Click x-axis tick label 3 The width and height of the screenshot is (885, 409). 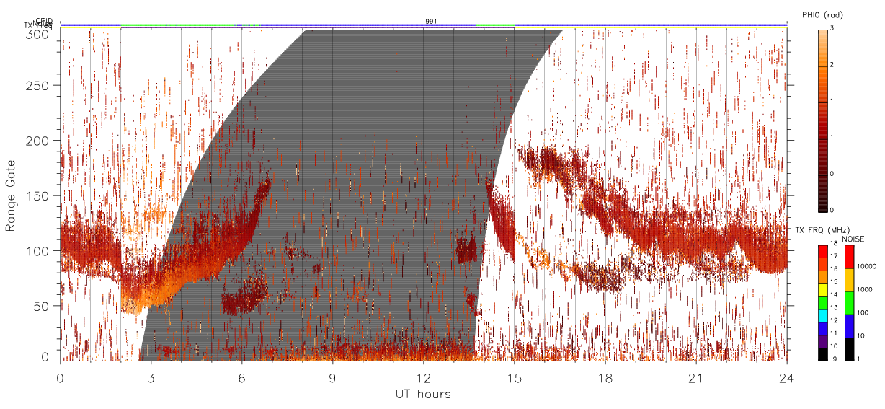[151, 377]
